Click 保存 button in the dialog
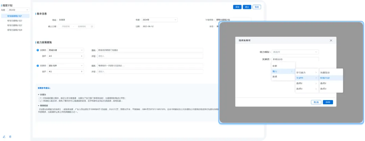 [x=328, y=102]
